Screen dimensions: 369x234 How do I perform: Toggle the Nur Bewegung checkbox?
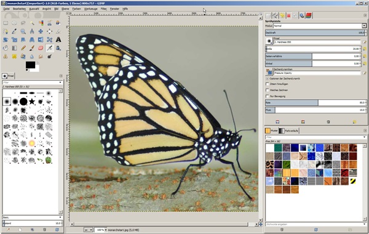coord(268,96)
